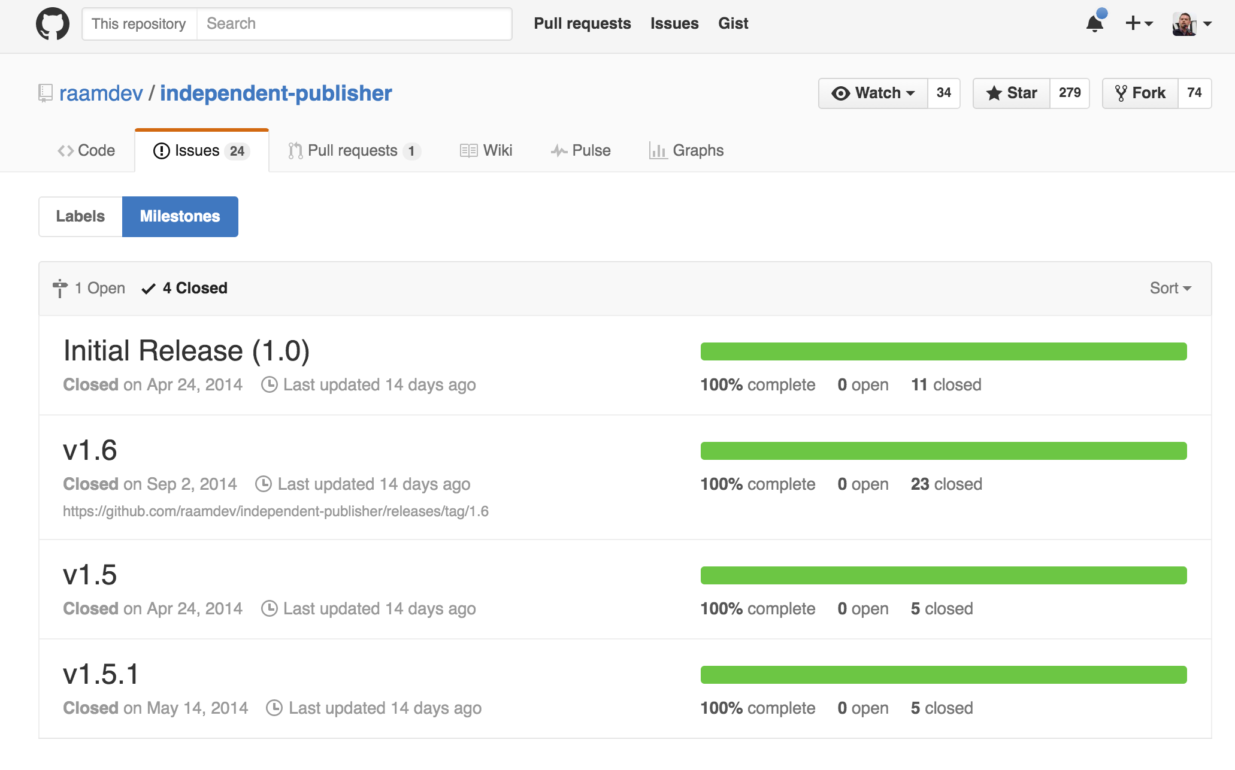Click the clock icon next to v1.6 last updated
The image size is (1235, 770).
(264, 484)
